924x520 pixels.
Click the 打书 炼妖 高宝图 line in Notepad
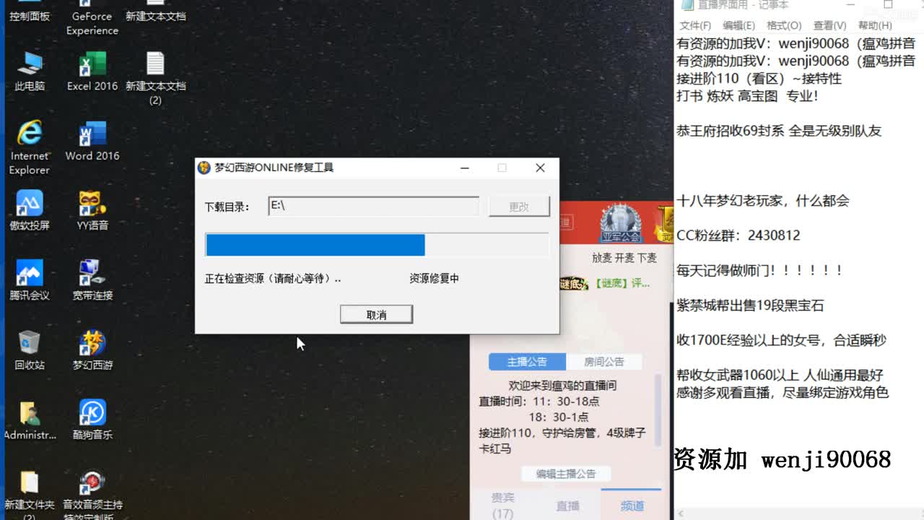(x=747, y=96)
